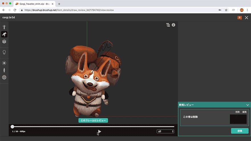Select the 'この骨は削除' comment text
The height and width of the screenshot is (141, 251).
click(191, 117)
